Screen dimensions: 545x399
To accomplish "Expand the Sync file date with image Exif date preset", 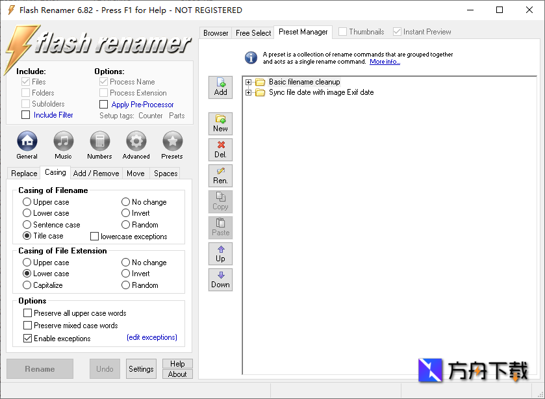I will point(247,92).
